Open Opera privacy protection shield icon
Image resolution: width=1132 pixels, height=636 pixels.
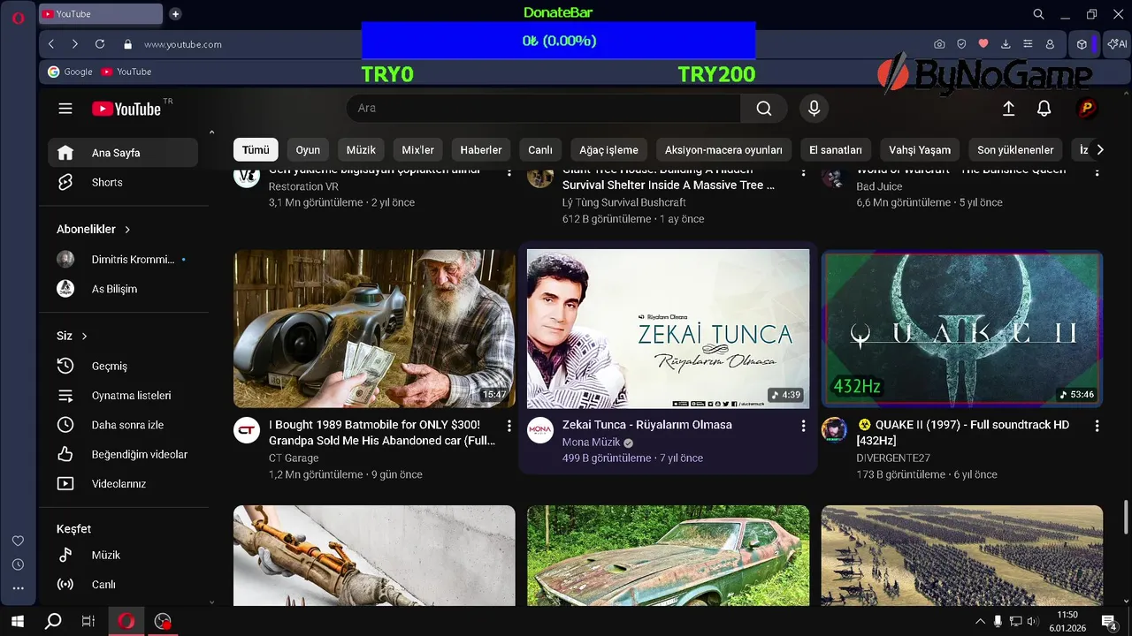[x=961, y=44]
